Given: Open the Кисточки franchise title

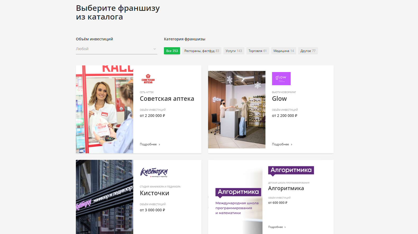Looking at the screenshot, I should coord(154,193).
